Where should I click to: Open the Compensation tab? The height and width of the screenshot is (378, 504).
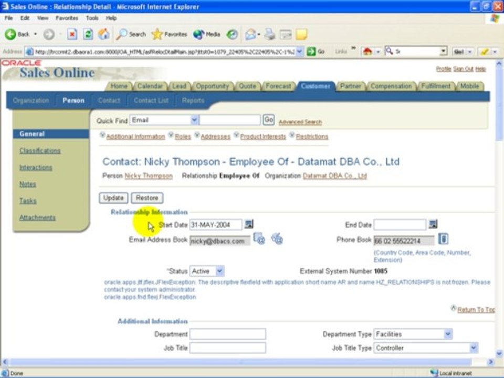point(391,86)
